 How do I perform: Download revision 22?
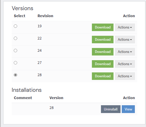103,40
